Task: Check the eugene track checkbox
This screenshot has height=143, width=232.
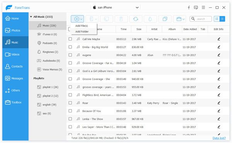Action: click(x=70, y=55)
